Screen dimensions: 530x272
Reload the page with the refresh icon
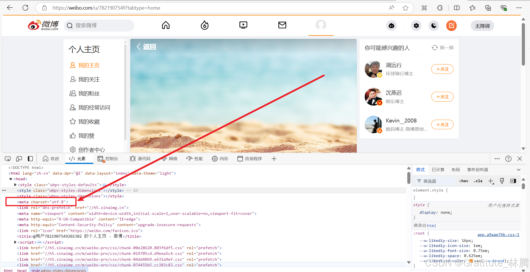click(x=25, y=8)
